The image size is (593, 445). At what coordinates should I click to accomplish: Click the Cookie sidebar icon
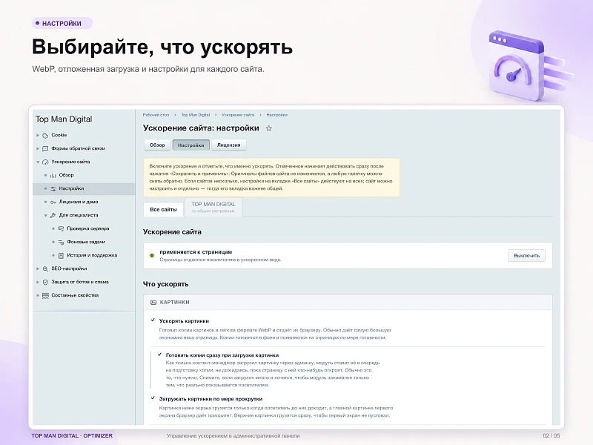[45, 135]
